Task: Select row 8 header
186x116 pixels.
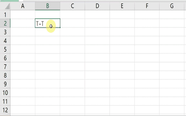Action: (x=5, y=75)
